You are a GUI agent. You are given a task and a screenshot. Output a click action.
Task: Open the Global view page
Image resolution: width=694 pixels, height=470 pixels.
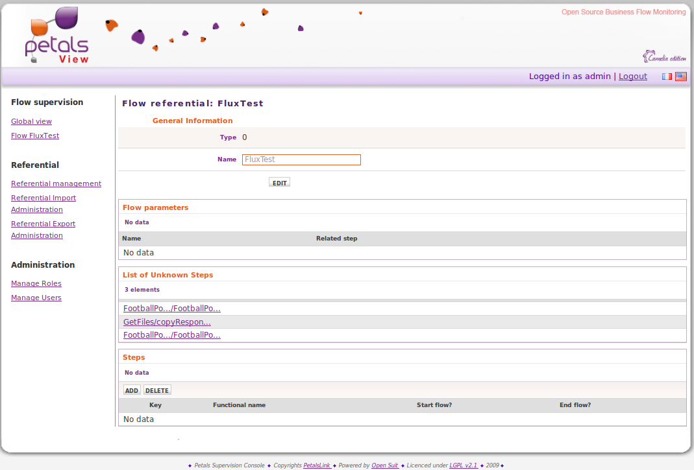(31, 121)
